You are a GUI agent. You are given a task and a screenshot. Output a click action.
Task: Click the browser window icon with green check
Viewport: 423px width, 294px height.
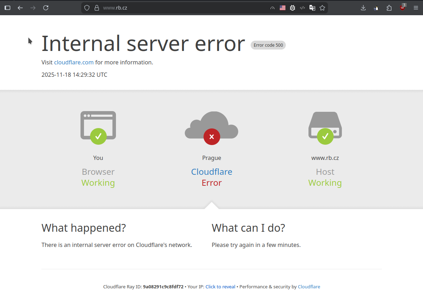(x=98, y=128)
